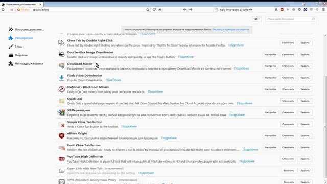Open the Подробнее link for uBlock Origin
Image resolution: width=327 pixels, height=184 pixels.
point(169,138)
